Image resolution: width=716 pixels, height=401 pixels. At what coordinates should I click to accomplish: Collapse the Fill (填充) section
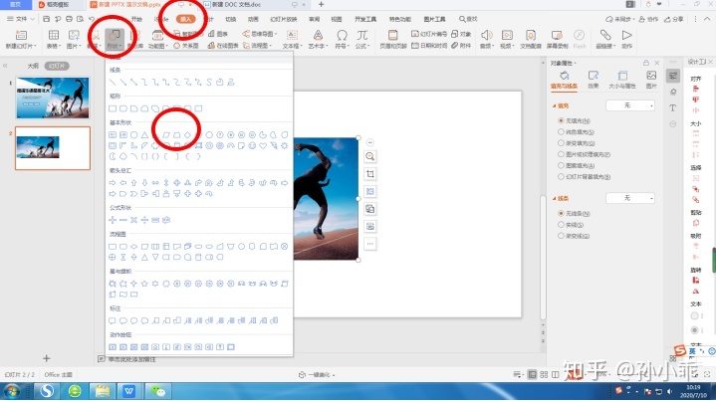click(x=554, y=105)
